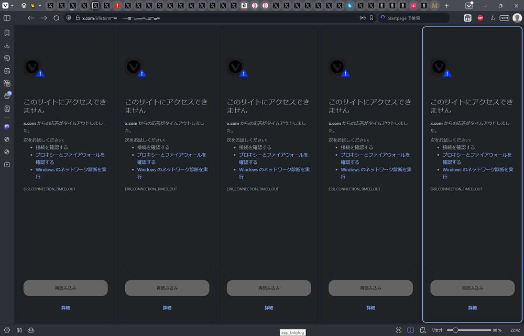Toggle break mode pause icon
The width and height of the screenshot is (524, 336).
click(19, 330)
